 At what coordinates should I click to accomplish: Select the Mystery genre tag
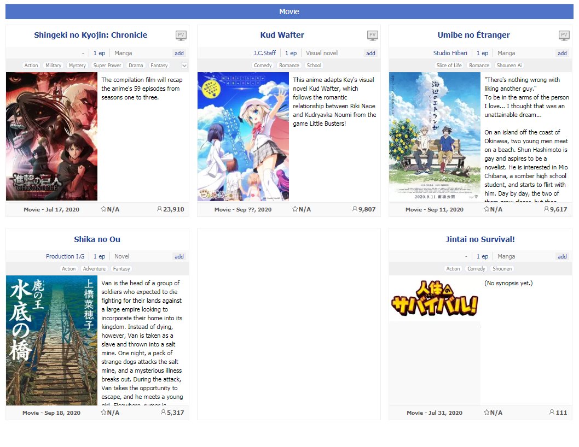click(x=77, y=65)
